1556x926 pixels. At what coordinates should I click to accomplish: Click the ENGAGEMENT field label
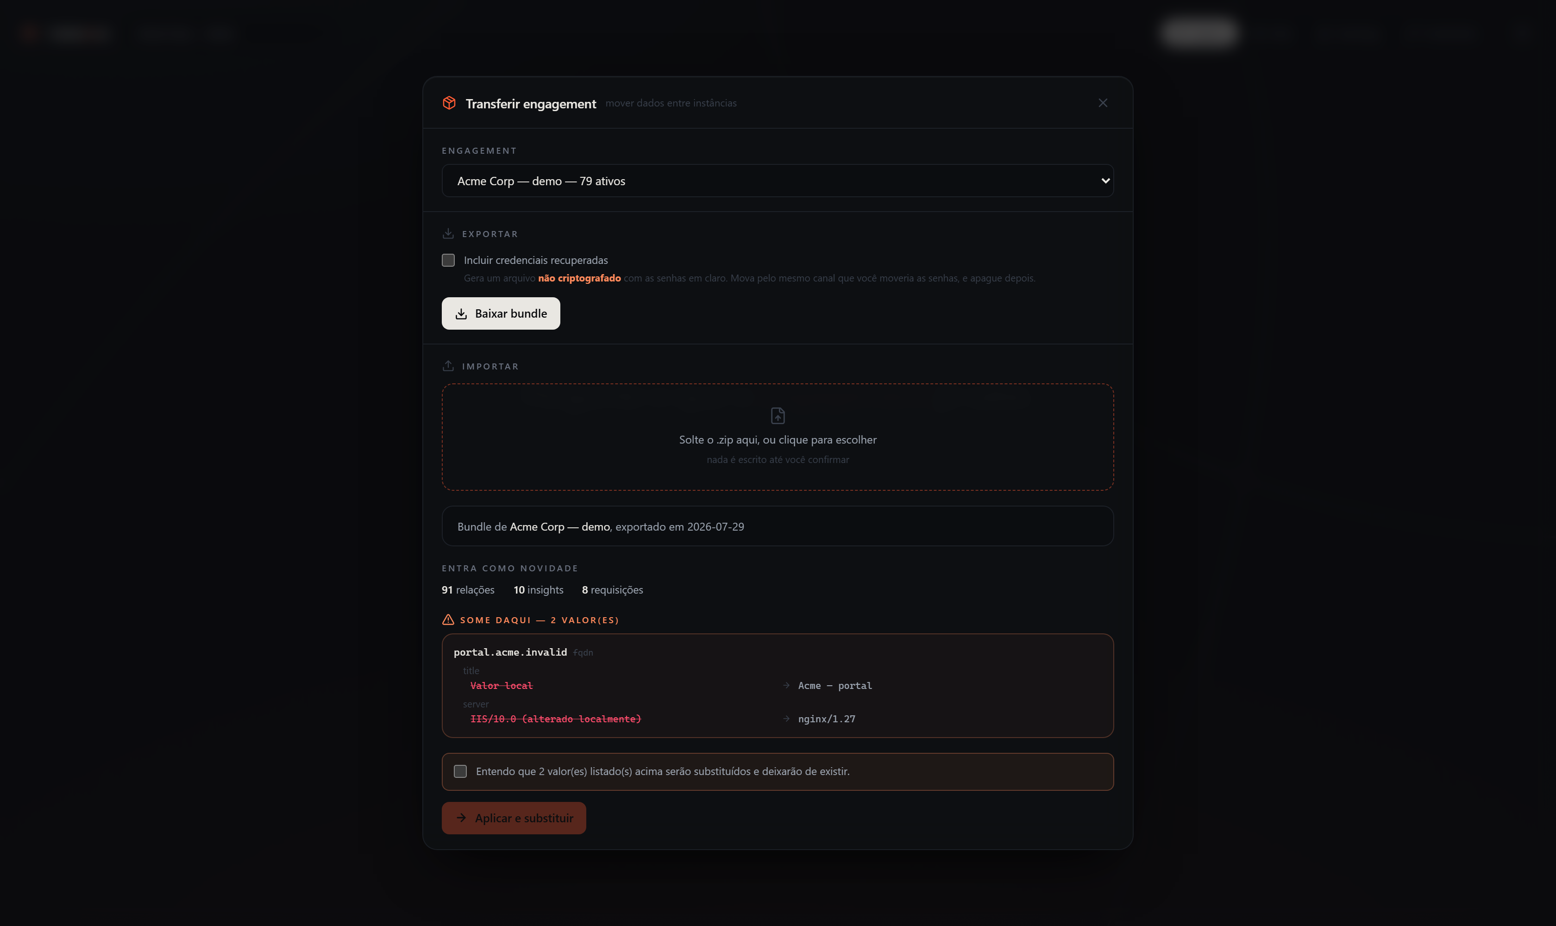479,151
